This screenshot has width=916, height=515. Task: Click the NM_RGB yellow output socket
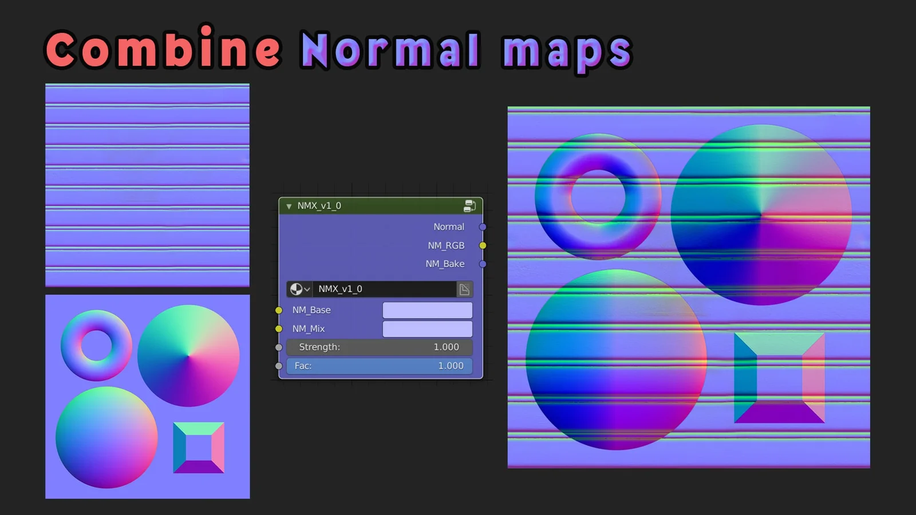pyautogui.click(x=483, y=245)
